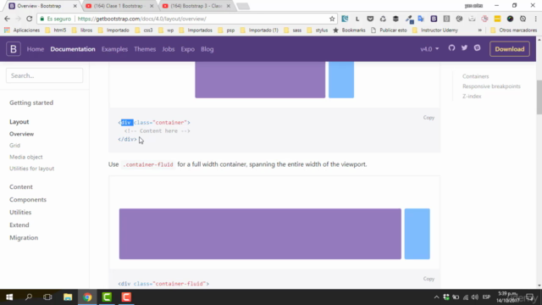
Task: Click the L extension icon
Action: click(357, 19)
